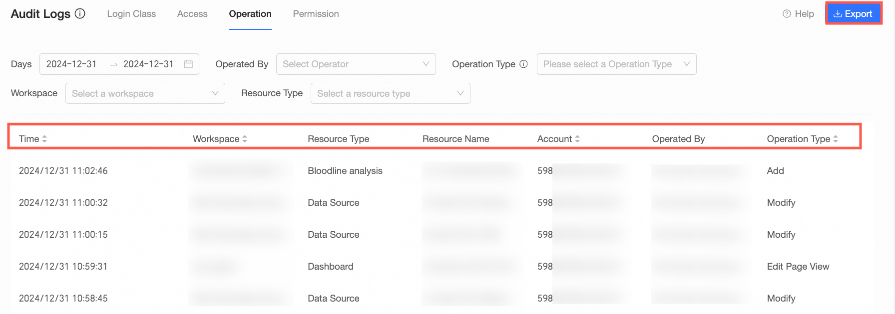Sort the table by Time column
This screenshot has width=895, height=314.
44,139
